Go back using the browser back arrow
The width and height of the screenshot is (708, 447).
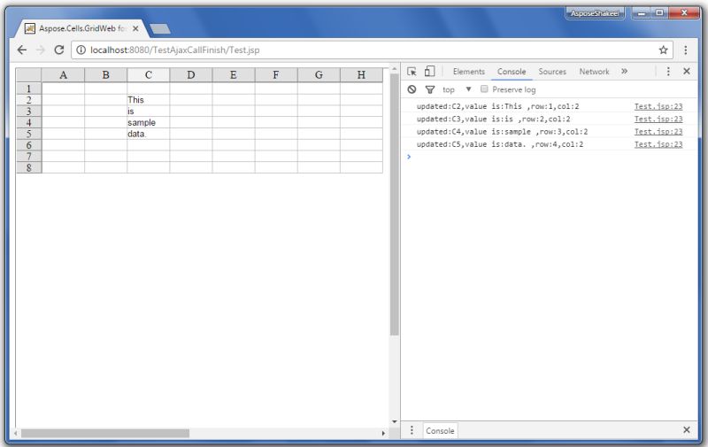coord(21,50)
